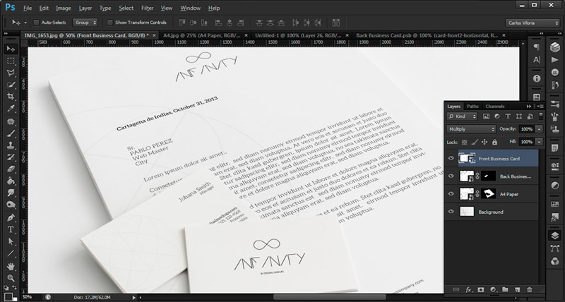Open the layer filter Kind dropdown

pyautogui.click(x=462, y=116)
